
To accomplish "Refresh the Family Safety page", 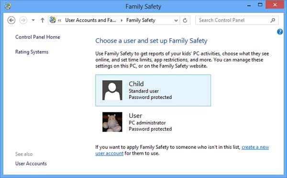I will [x=185, y=20].
